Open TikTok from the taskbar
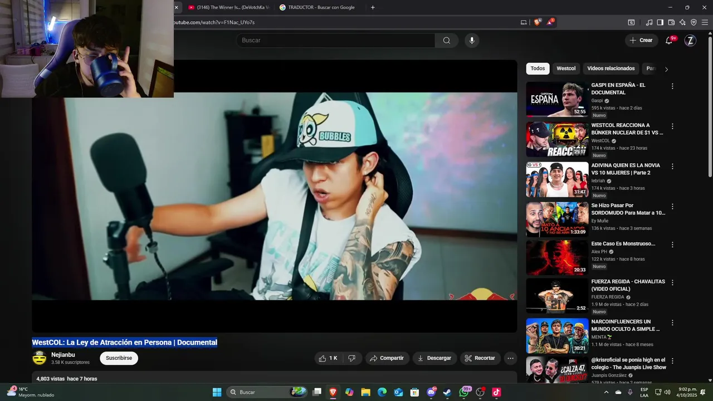 (x=496, y=392)
